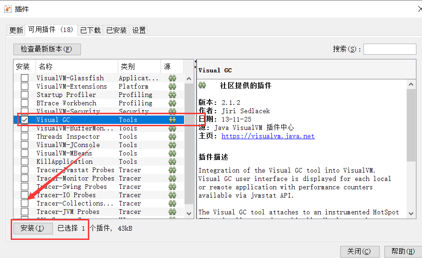The height and width of the screenshot is (258, 422).
Task: Click the source icon in Visual GC row
Action: click(x=172, y=120)
